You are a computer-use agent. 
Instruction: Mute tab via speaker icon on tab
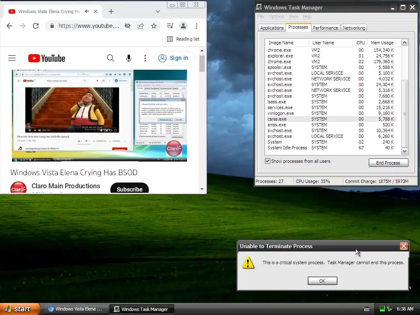click(x=87, y=11)
